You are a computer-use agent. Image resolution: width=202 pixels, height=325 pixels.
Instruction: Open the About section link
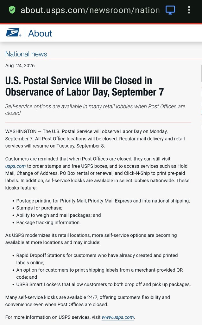pyautogui.click(x=40, y=33)
